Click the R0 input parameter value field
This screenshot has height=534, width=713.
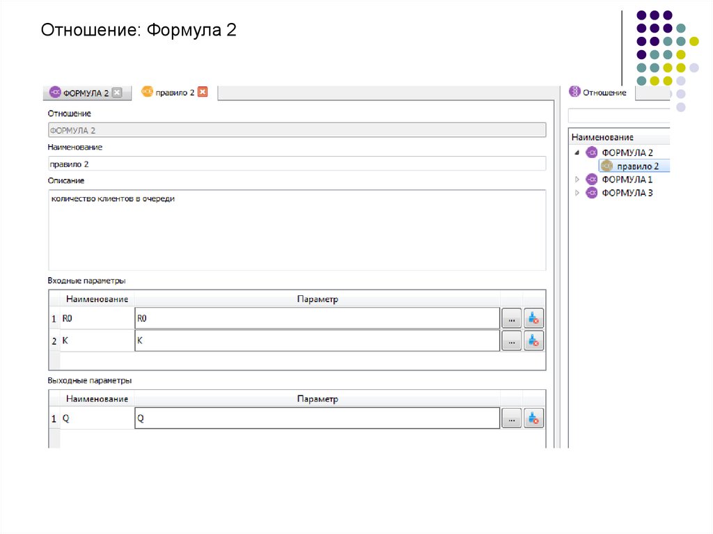318,318
